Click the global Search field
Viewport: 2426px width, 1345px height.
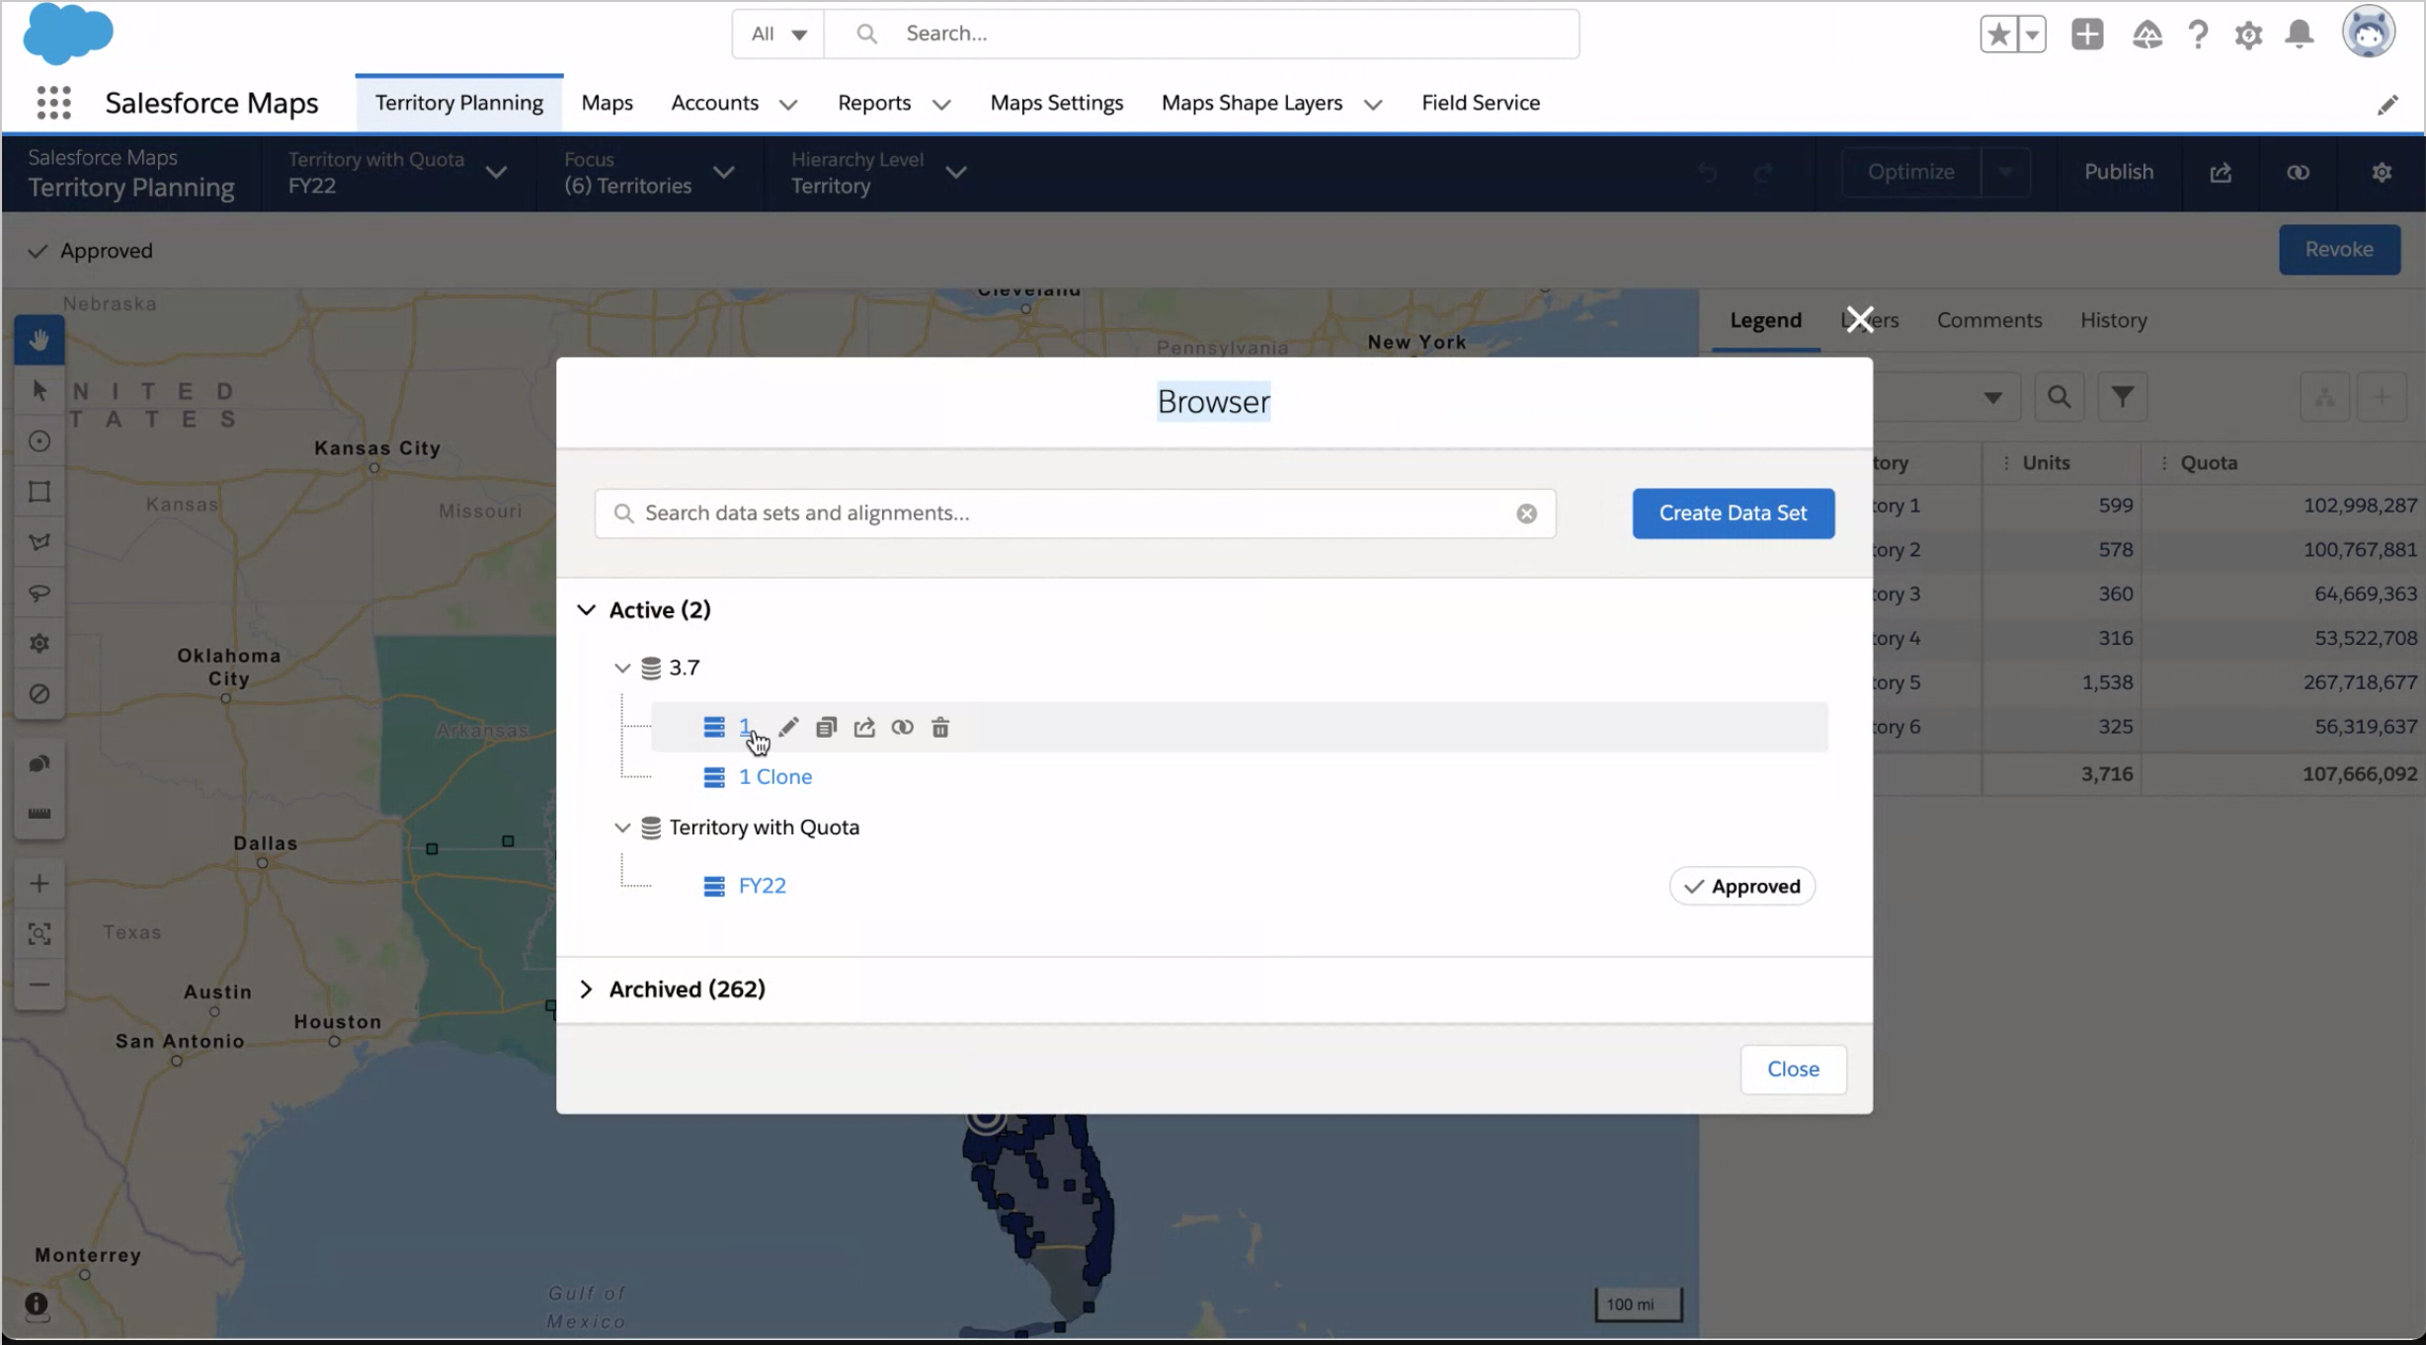point(1201,34)
